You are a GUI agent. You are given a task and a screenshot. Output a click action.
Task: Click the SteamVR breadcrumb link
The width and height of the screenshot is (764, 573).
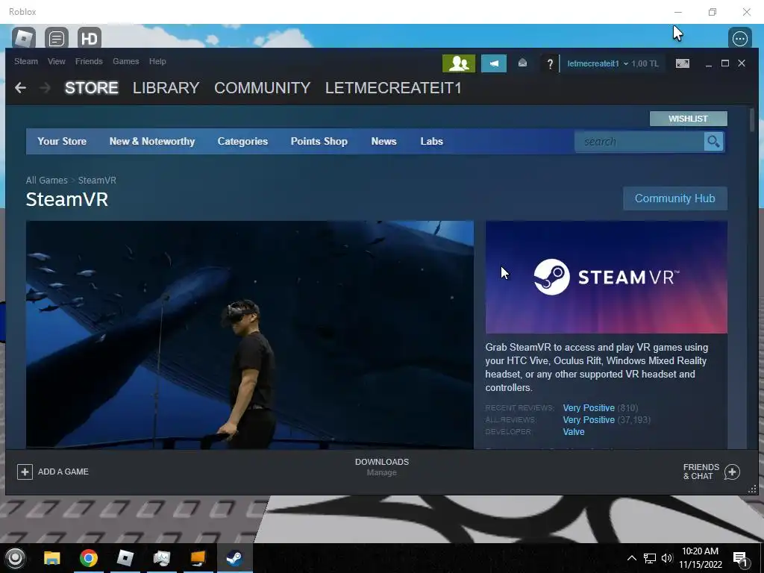(x=97, y=181)
